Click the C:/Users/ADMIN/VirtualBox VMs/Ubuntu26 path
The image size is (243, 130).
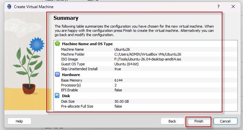click(148, 54)
